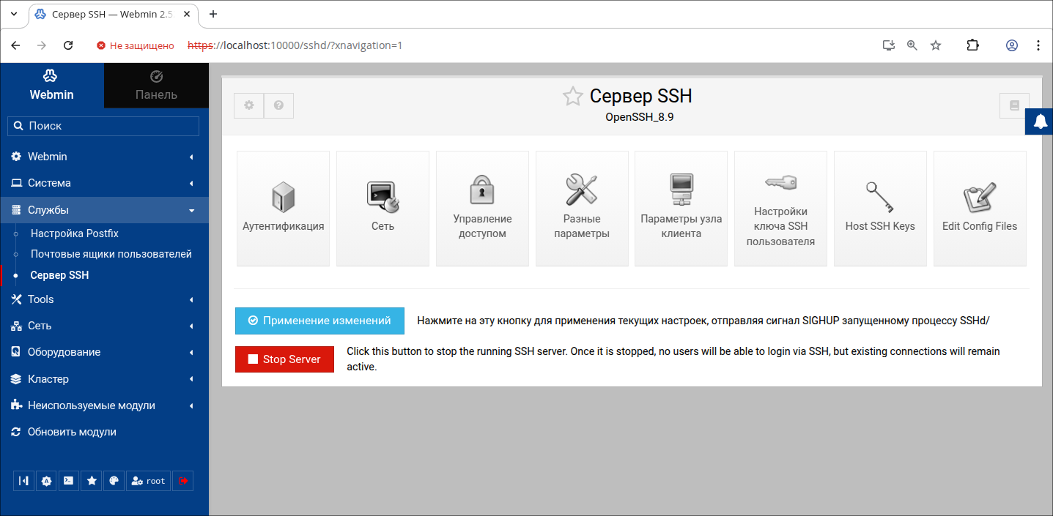The height and width of the screenshot is (516, 1053).
Task: Toggle favorite star next to Сервер SSH title
Action: click(572, 97)
